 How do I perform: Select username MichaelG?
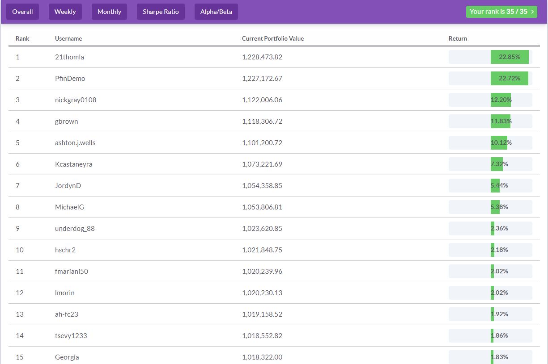coord(69,207)
